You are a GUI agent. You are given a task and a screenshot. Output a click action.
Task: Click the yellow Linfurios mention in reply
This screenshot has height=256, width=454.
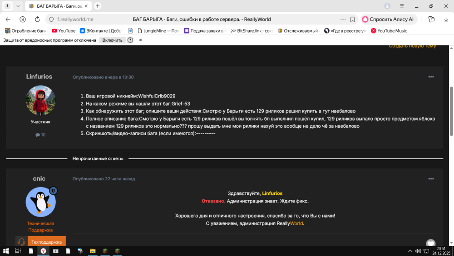point(272,193)
